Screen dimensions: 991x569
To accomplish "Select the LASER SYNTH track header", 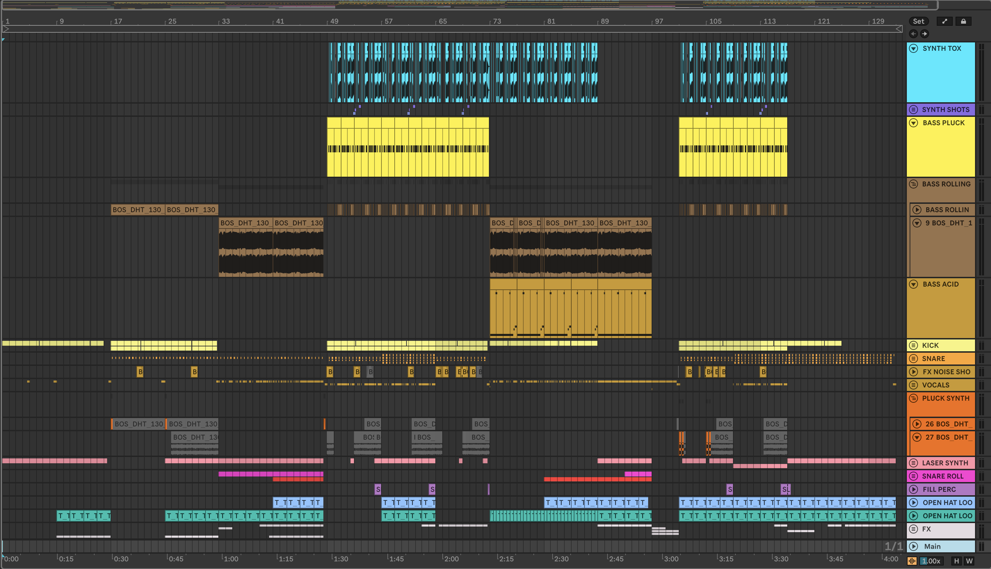I will (945, 463).
